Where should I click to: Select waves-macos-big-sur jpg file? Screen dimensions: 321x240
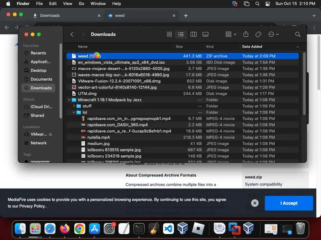[x=182, y=75]
